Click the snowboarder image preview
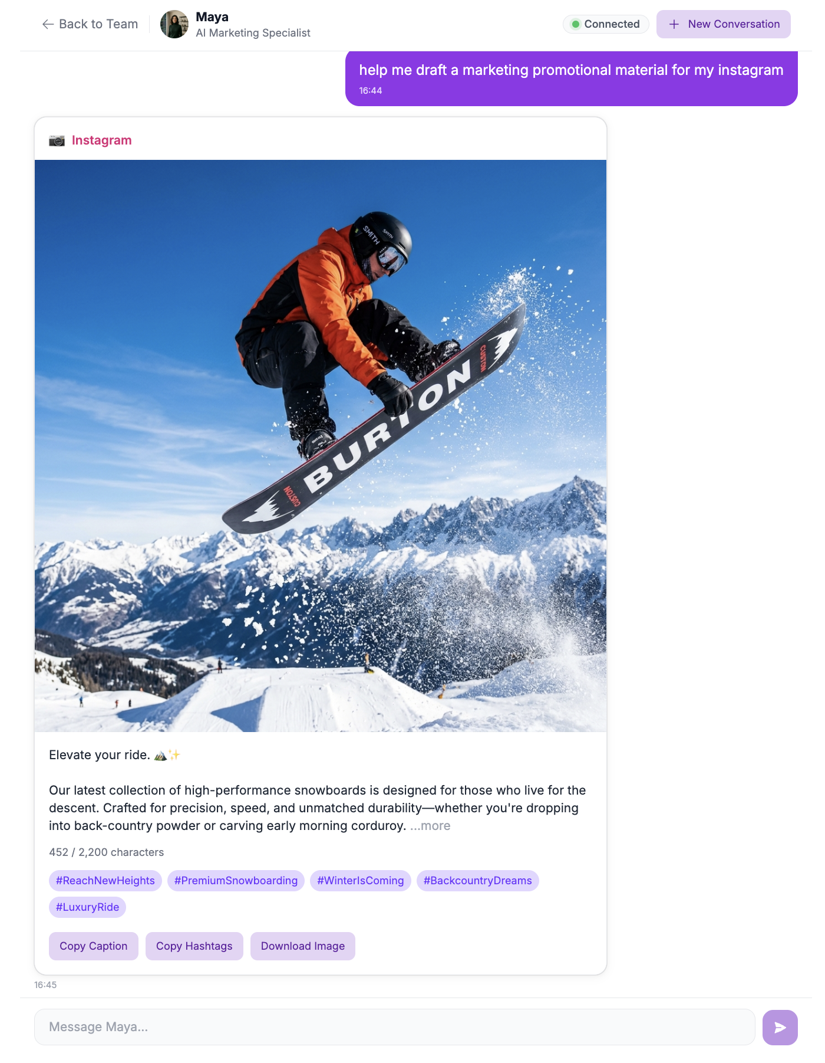 tap(321, 446)
